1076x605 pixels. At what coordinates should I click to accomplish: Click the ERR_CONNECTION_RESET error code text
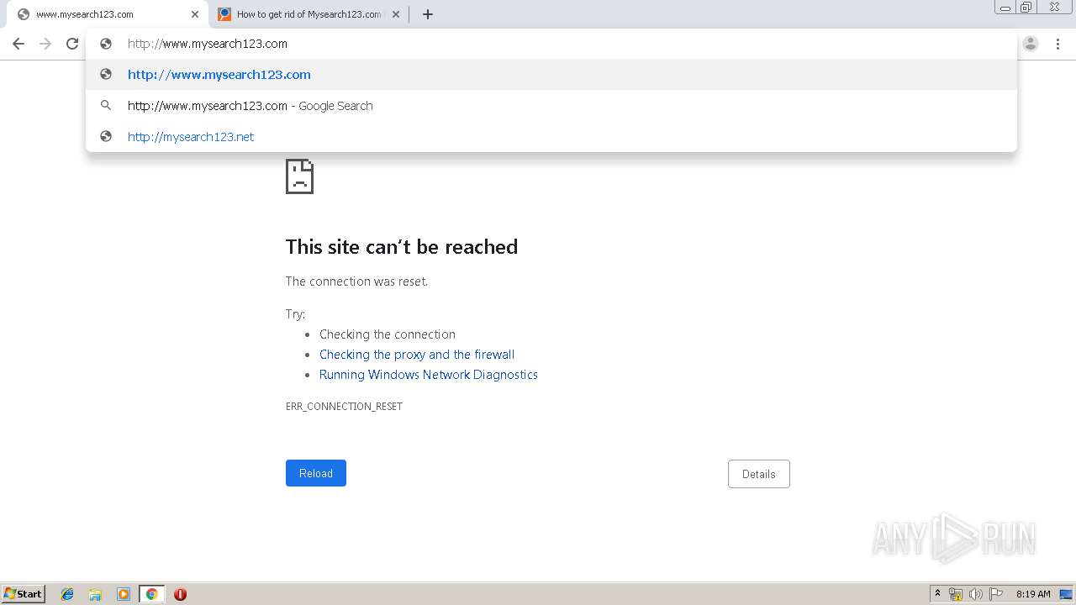click(344, 407)
